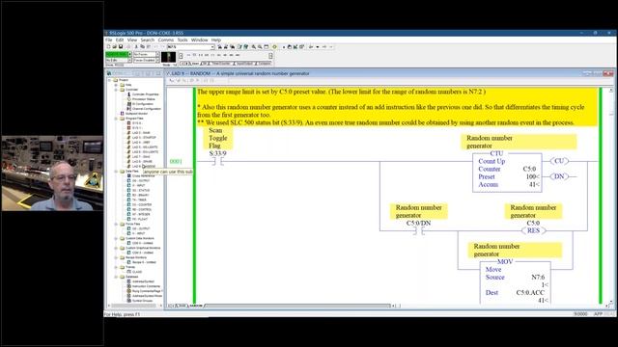Open the search text combo box dropdown

pyautogui.click(x=212, y=47)
